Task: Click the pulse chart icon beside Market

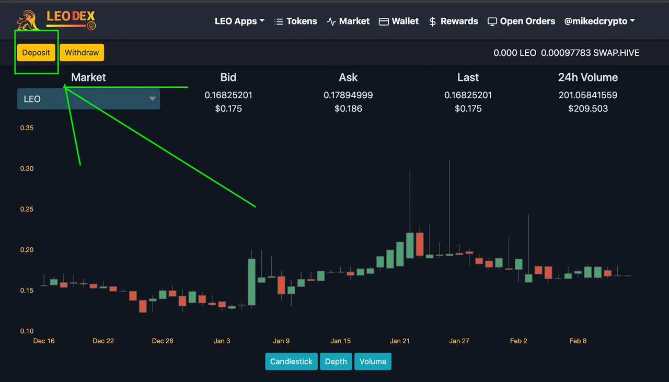Action: coord(331,21)
